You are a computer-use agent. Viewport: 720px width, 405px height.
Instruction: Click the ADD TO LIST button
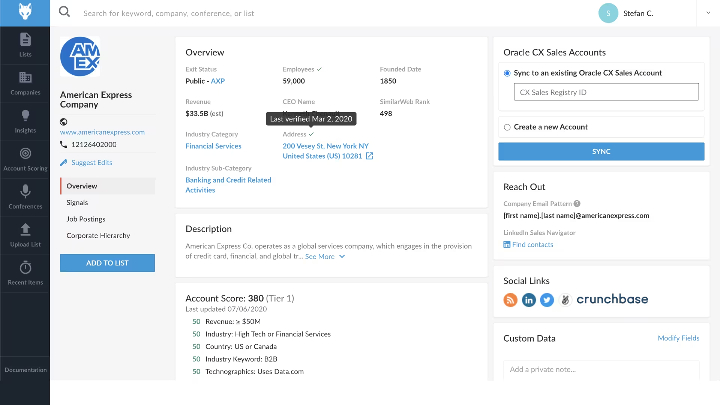pos(107,263)
